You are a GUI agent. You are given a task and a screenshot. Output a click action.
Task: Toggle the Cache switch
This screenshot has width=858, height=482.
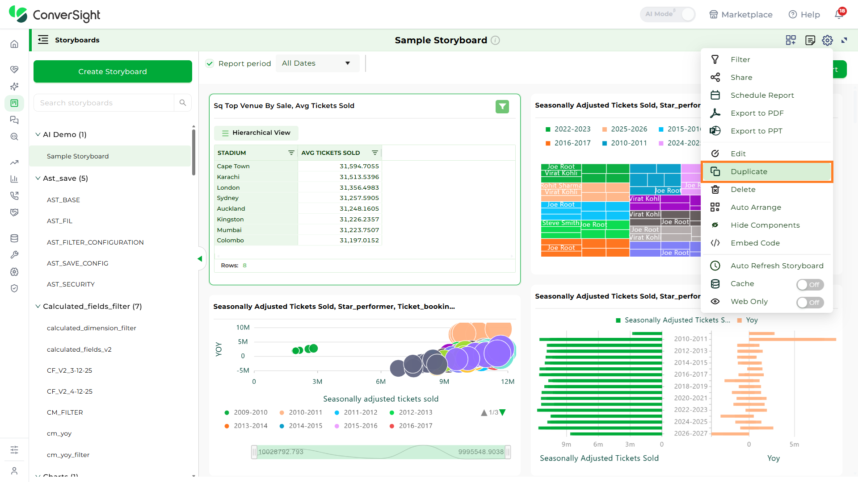pos(810,284)
